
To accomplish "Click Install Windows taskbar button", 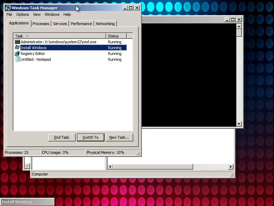I will click(27, 202).
